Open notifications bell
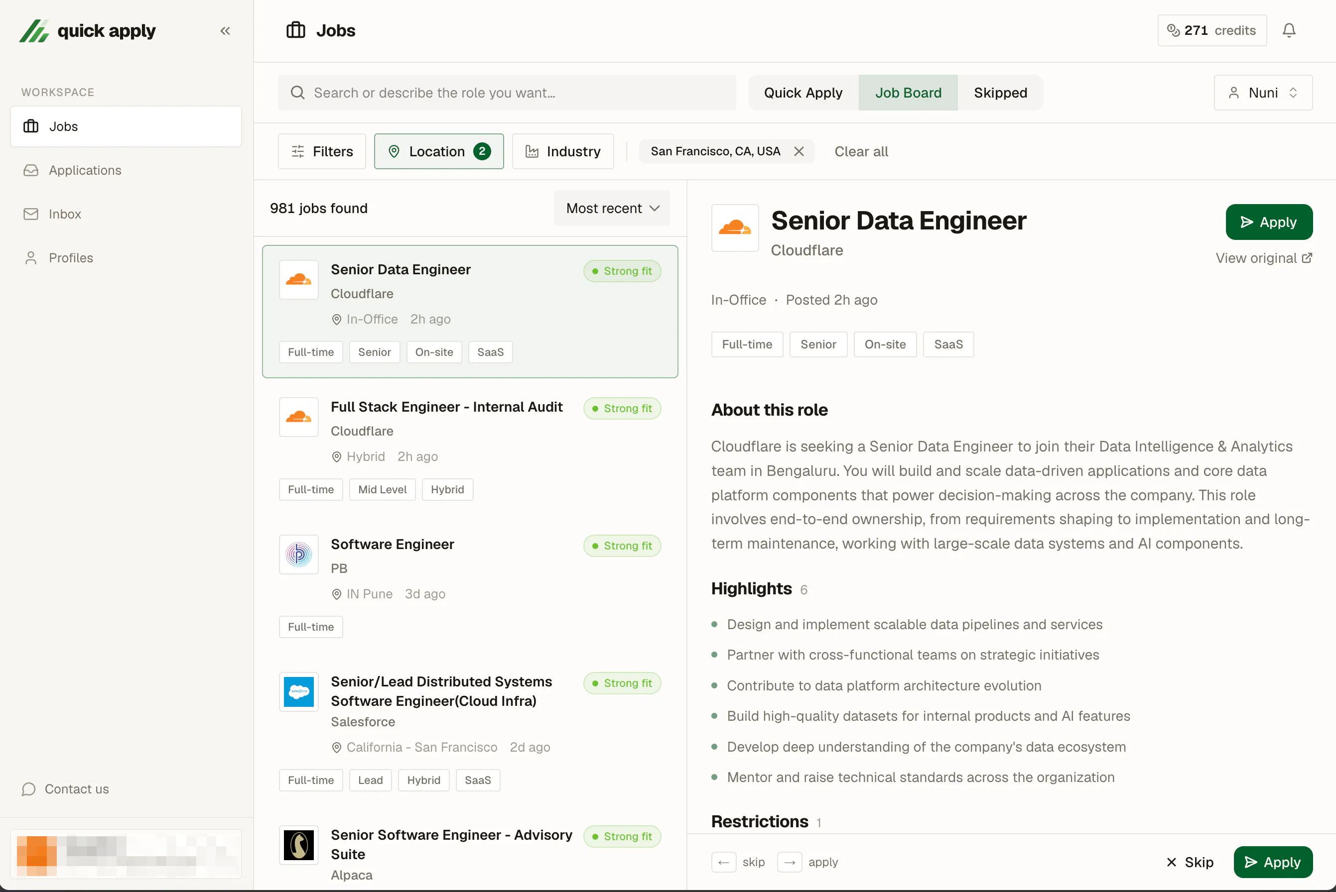1336x892 pixels. [1289, 30]
